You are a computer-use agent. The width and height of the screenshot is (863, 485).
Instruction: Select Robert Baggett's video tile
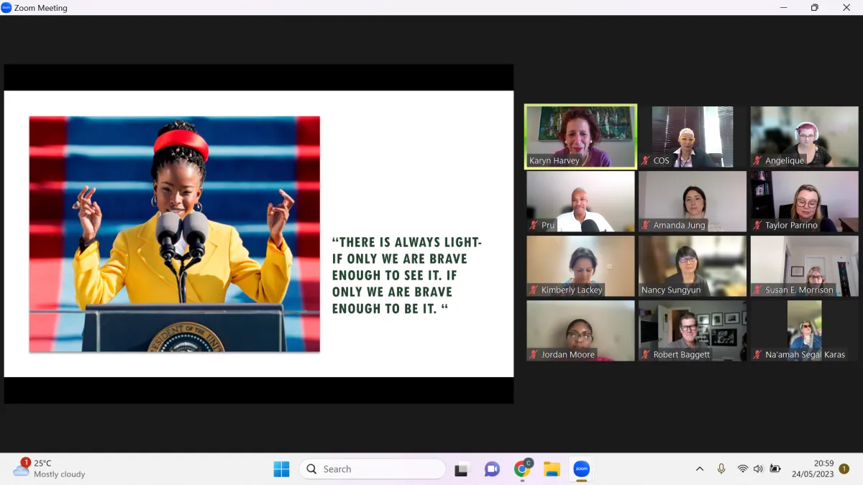point(693,331)
